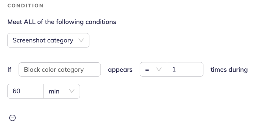Open the Screenshot category dropdown
The height and width of the screenshot is (124, 262).
(48, 40)
